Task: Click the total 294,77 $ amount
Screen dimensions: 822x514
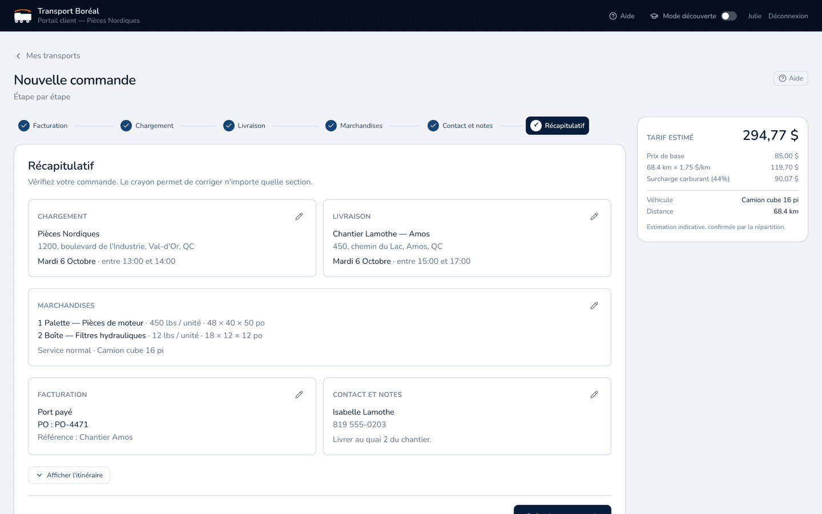Action: coord(770,135)
